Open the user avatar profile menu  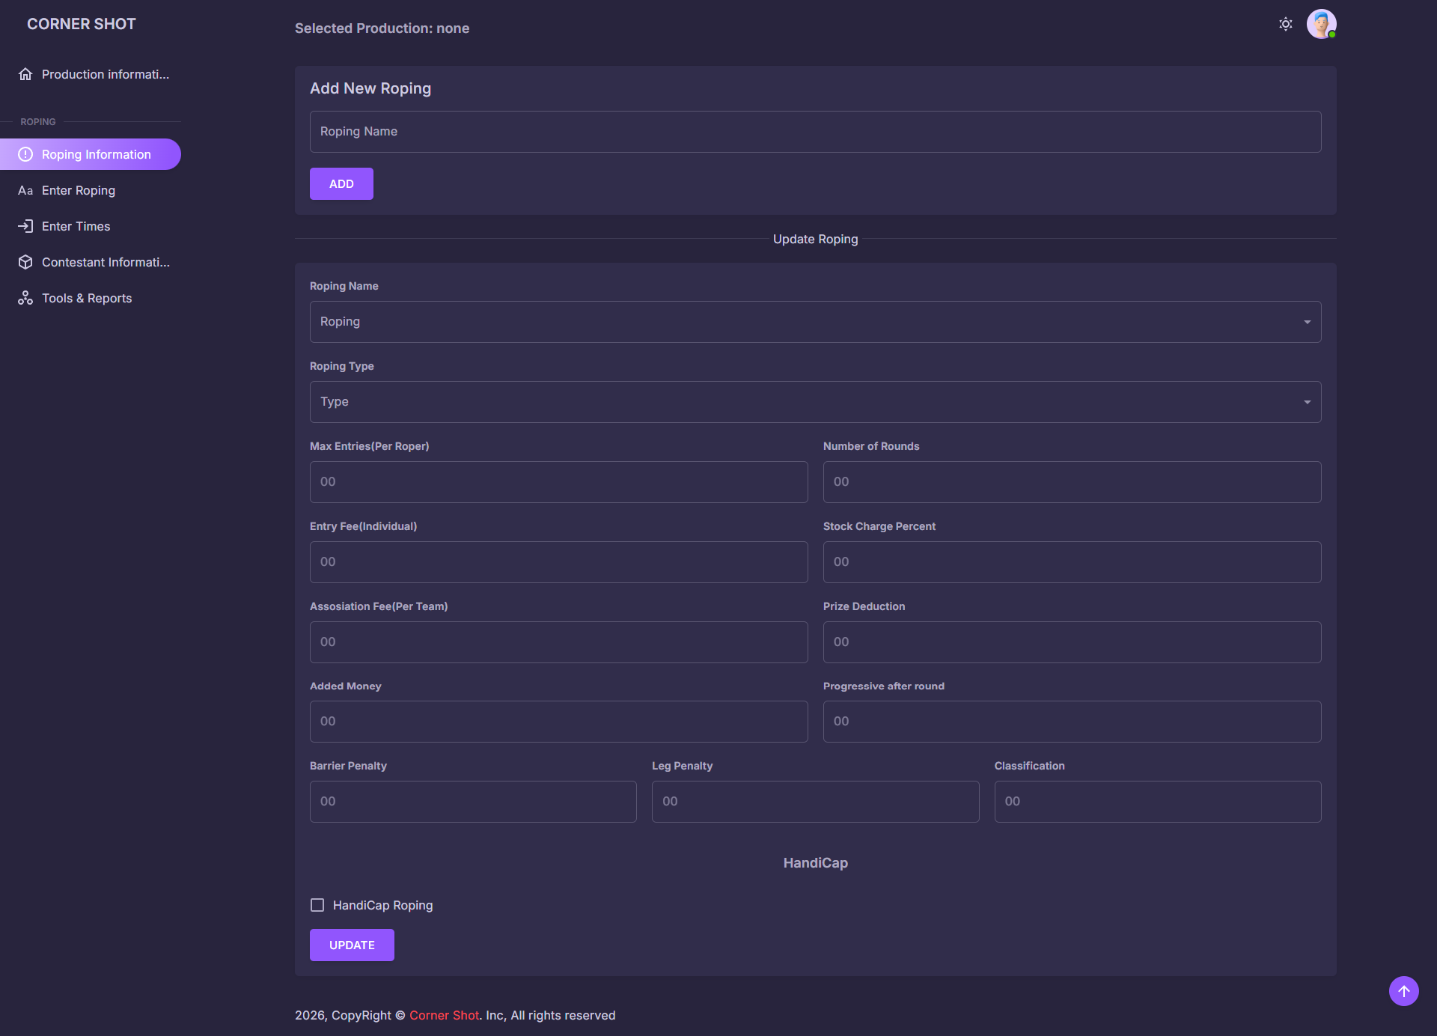point(1321,24)
